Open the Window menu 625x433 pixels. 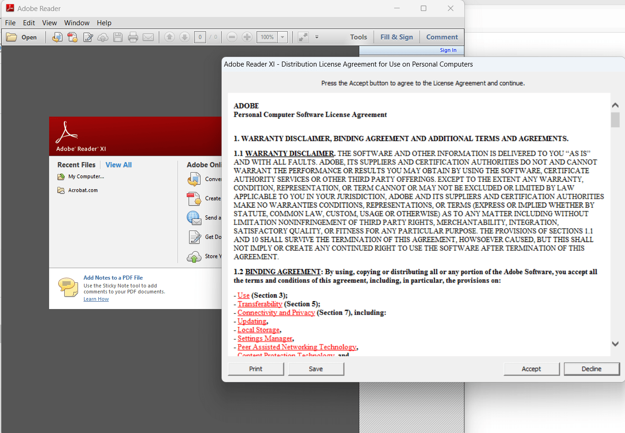77,23
